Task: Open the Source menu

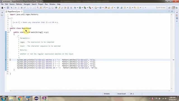Action: [x=12, y=4]
